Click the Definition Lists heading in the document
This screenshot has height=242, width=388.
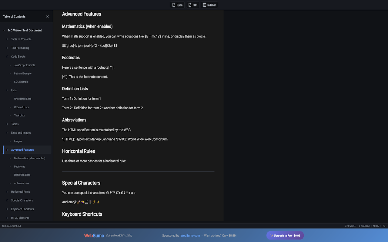click(75, 89)
